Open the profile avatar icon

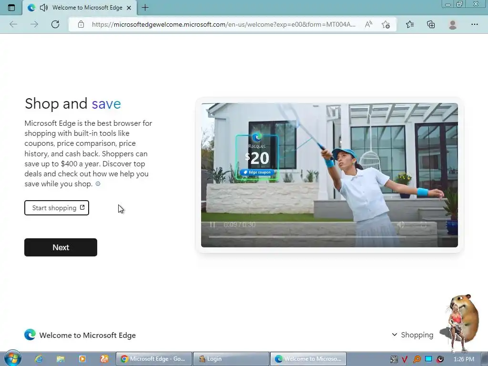[x=453, y=25]
